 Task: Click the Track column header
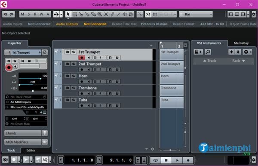tap(210, 61)
